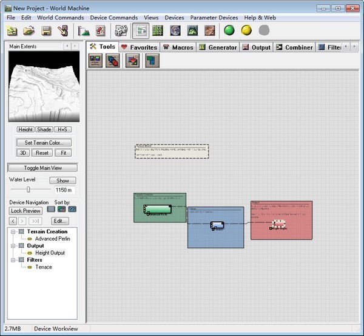The height and width of the screenshot is (336, 364).
Task: Open the World Commands menu
Action: click(60, 18)
